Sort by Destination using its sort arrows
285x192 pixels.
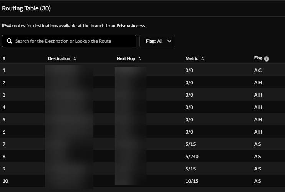tap(75, 59)
